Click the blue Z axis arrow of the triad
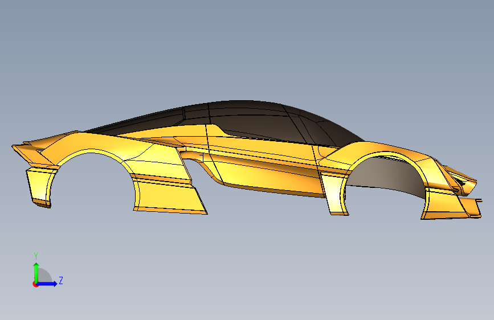 tap(47, 284)
